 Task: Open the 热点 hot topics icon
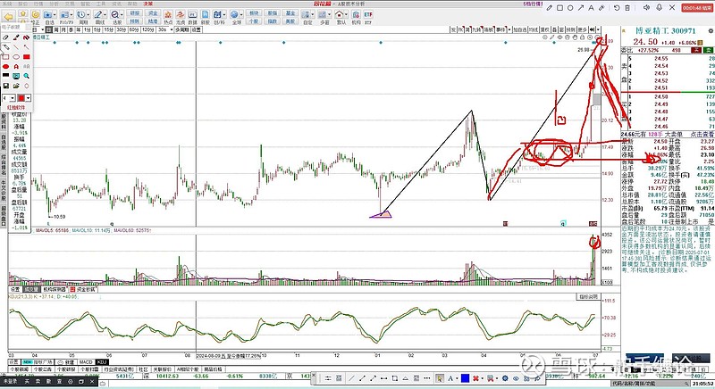point(168,14)
